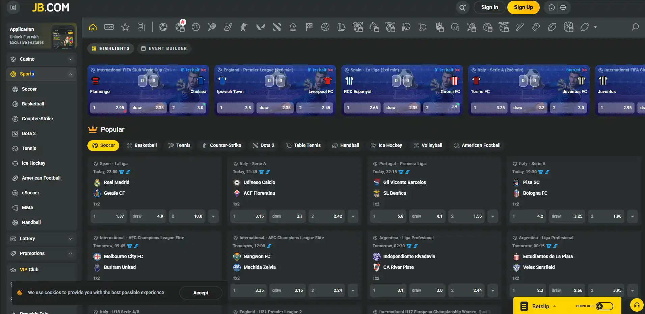Select the Blitz basketball icon
645x314 pixels.
point(504,27)
